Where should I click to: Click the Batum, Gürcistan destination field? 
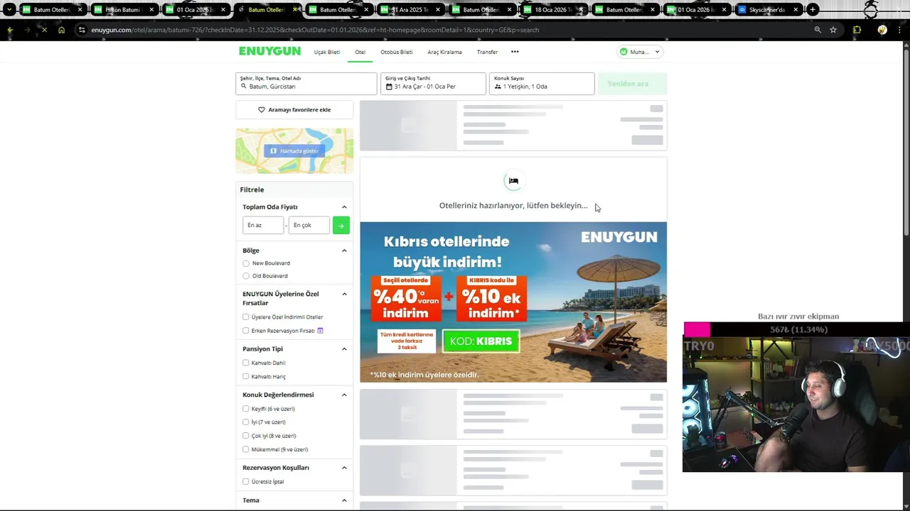pyautogui.click(x=306, y=84)
